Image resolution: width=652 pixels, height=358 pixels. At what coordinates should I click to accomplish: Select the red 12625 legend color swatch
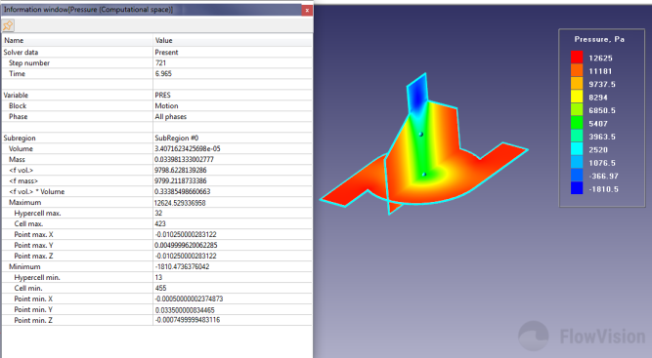tap(577, 58)
